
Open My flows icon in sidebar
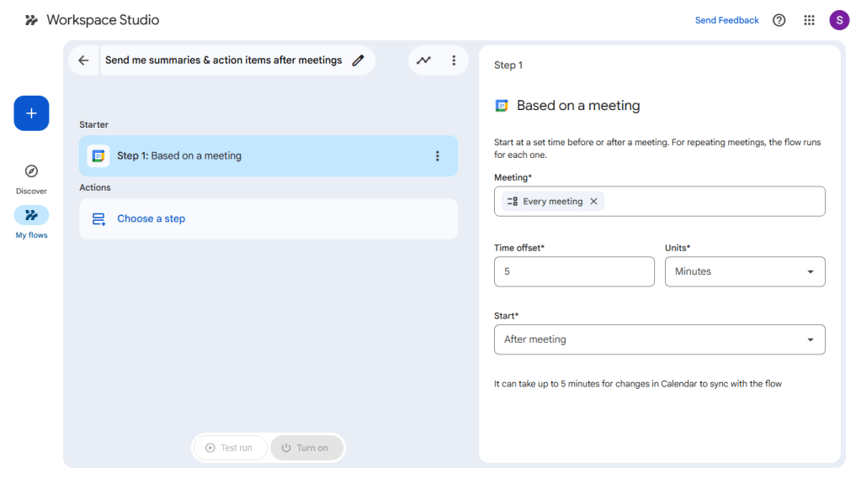[x=31, y=215]
